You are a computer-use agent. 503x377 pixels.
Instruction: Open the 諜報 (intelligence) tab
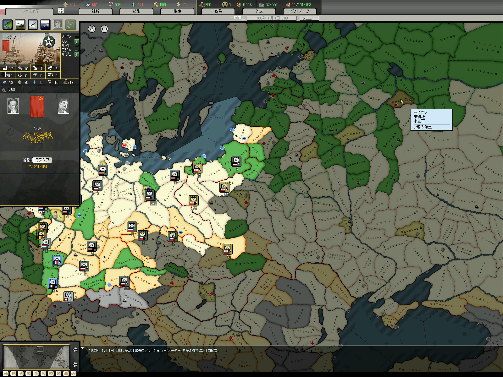96,11
